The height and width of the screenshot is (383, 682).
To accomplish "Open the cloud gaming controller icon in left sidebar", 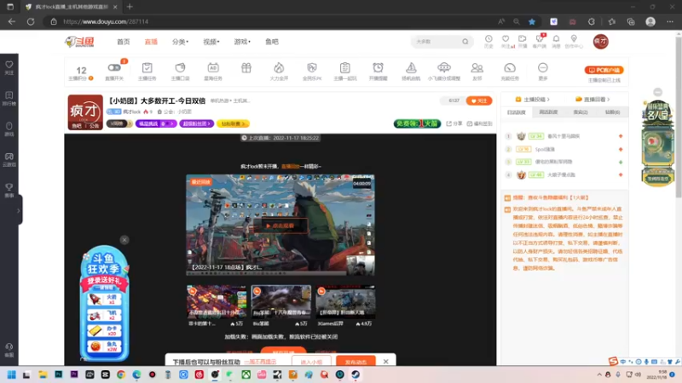I will coord(9,157).
